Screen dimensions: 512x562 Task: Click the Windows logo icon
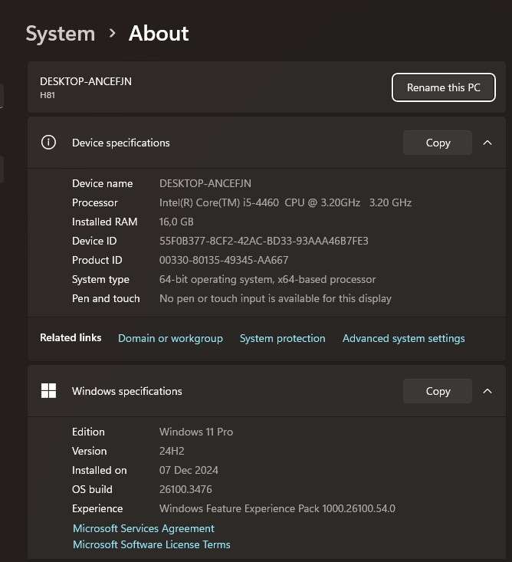click(48, 391)
